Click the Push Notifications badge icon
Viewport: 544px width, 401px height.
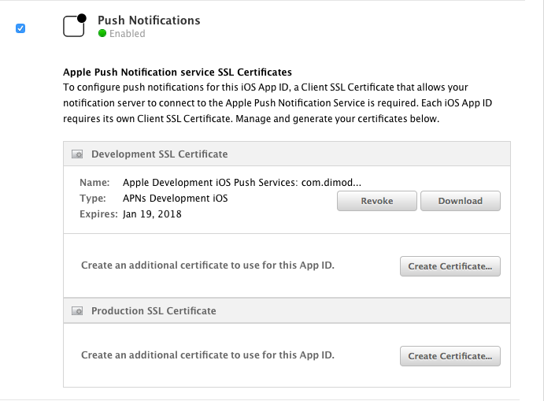pos(75,25)
